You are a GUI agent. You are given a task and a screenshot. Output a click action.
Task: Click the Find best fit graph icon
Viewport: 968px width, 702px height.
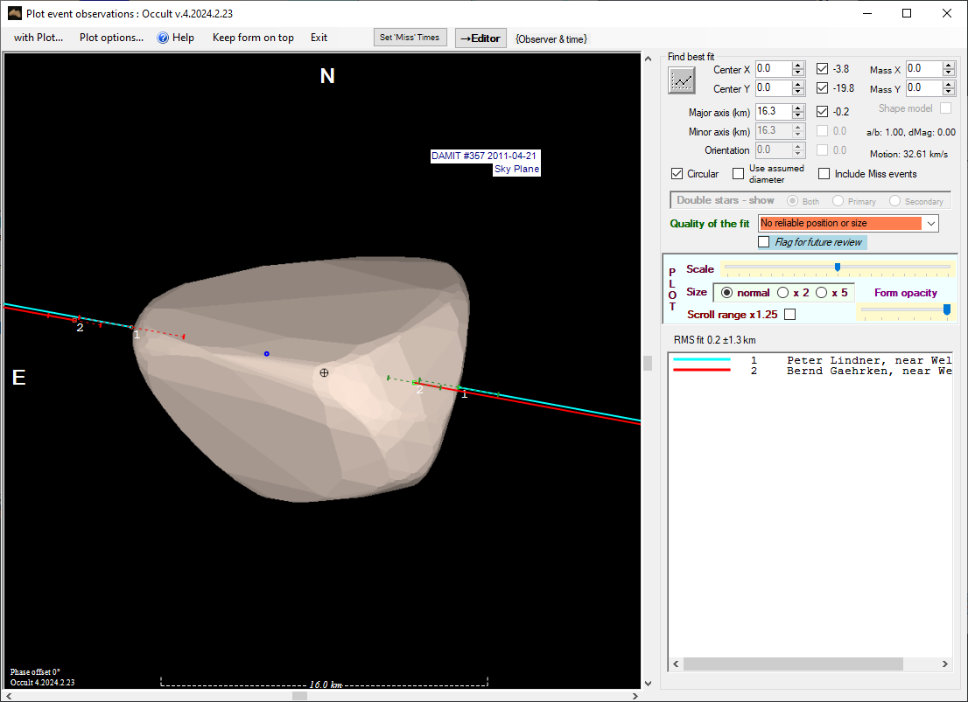point(681,80)
